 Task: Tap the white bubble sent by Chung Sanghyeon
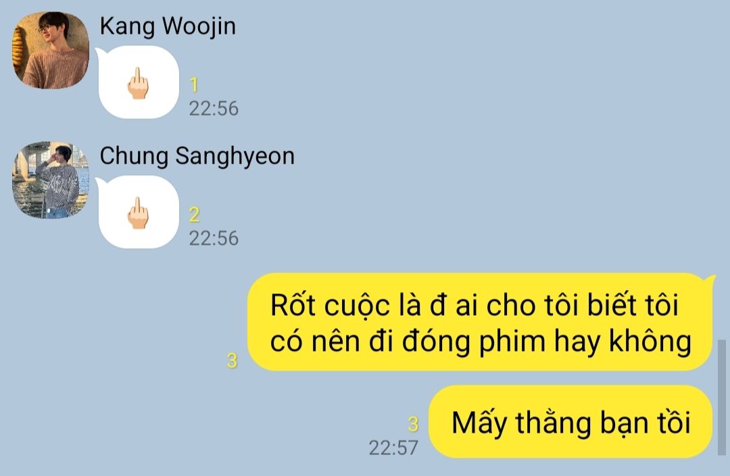coord(138,212)
